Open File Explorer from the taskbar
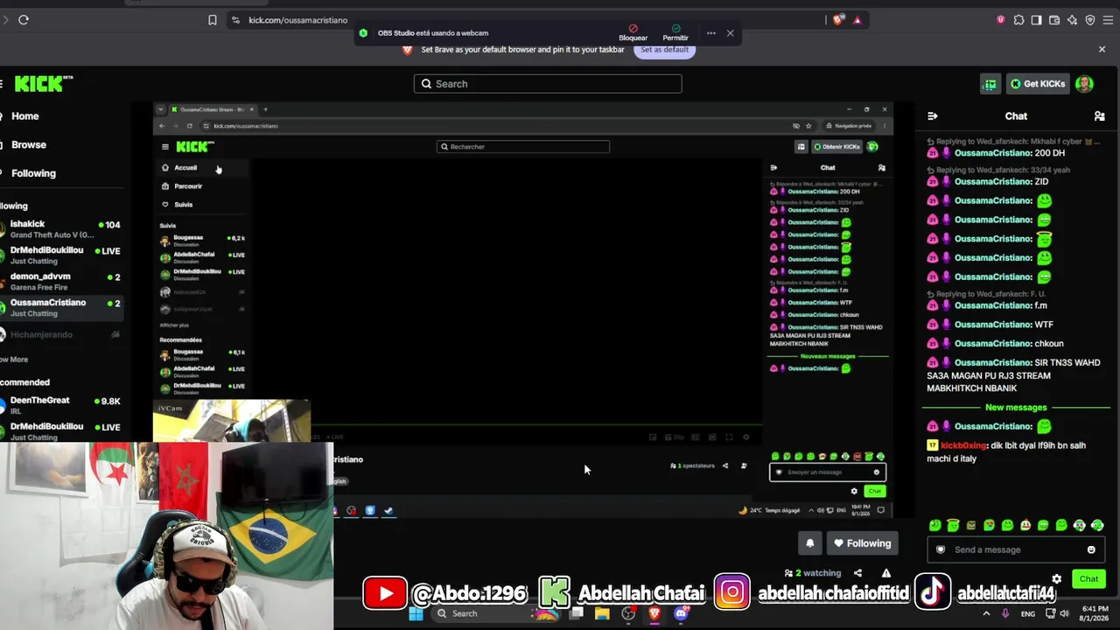Screen dimensions: 1120x630 coord(602,613)
